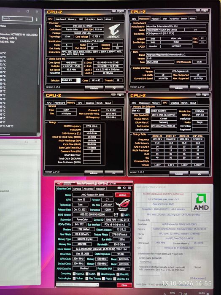This screenshot has width=221, height=295.
Task: Click OK in CPU-Z Memory window
Action: pos(114,173)
